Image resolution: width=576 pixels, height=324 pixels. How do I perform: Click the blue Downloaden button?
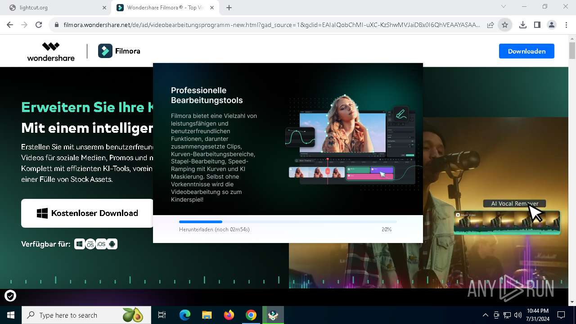tap(526, 51)
